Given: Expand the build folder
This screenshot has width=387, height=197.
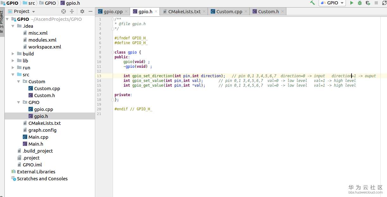Looking at the screenshot, I should 13,54.
